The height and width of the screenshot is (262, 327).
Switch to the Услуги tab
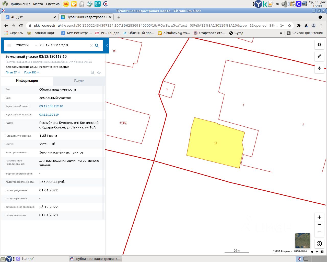(x=79, y=81)
